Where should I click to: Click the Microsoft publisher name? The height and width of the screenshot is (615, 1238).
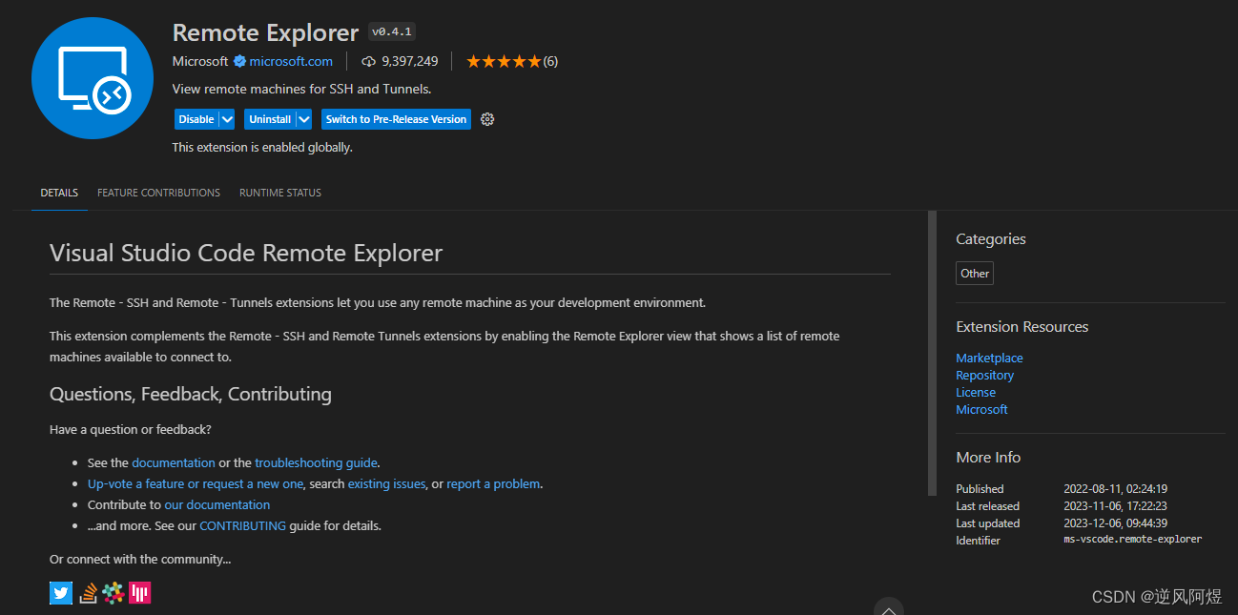200,61
